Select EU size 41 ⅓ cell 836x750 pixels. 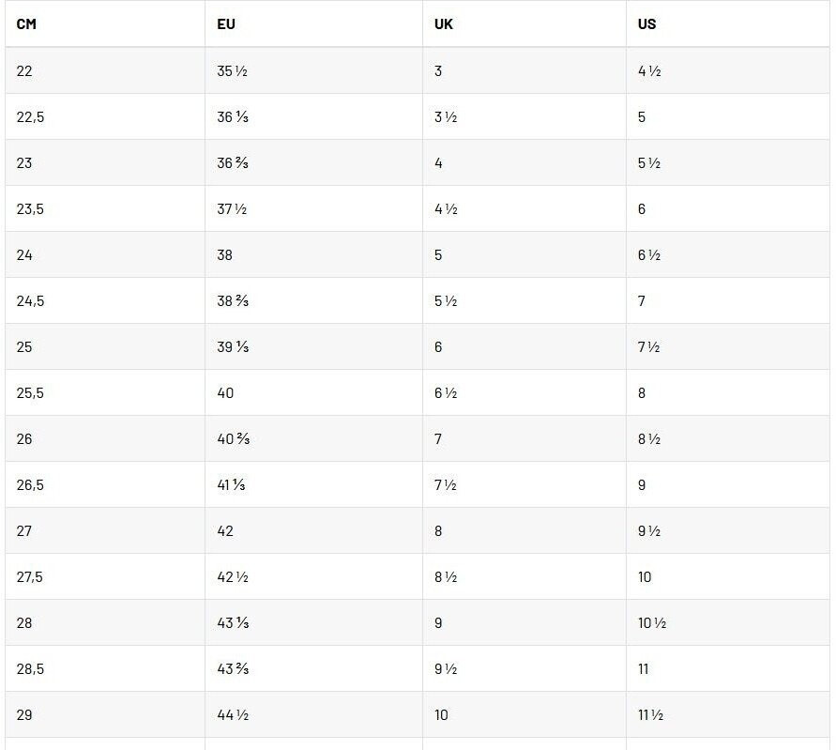click(233, 484)
